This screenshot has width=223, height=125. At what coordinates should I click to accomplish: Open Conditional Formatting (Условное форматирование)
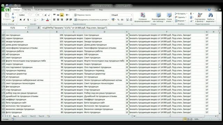(x=143, y=17)
